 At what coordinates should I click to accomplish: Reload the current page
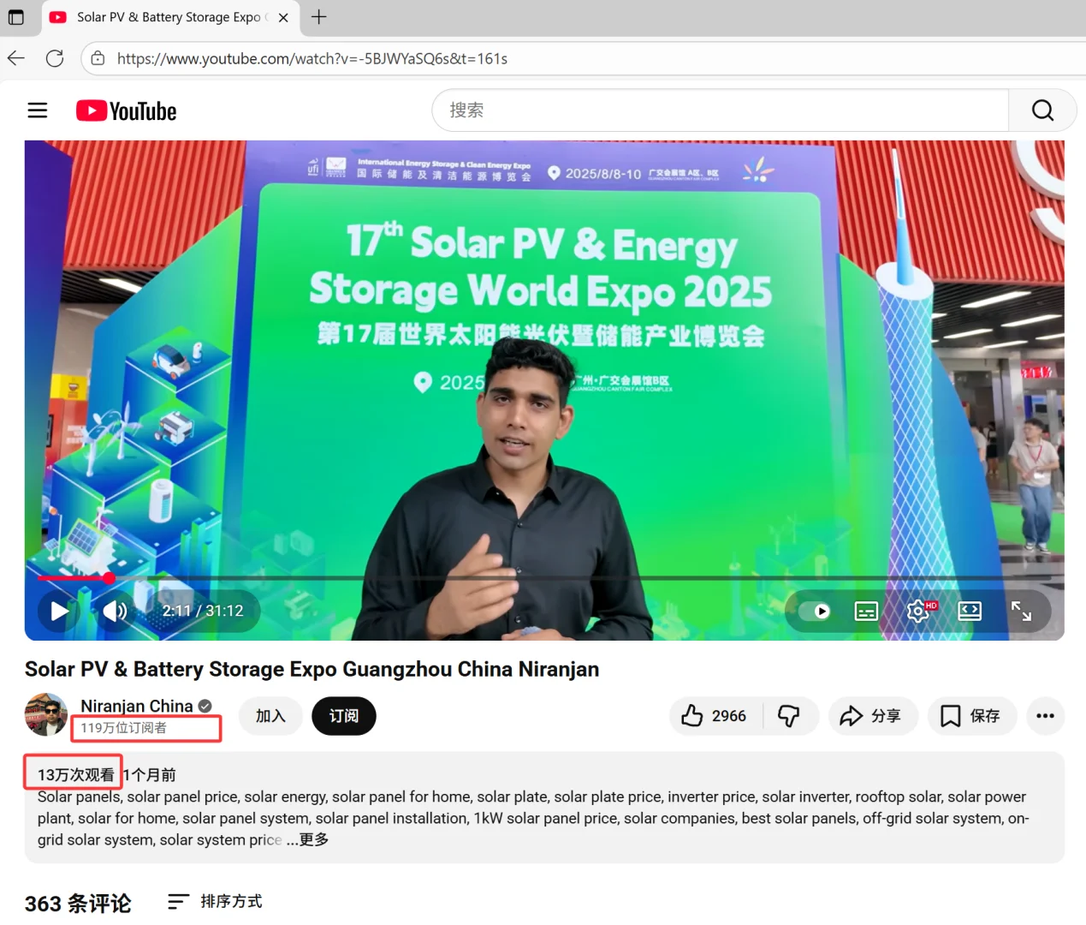55,58
